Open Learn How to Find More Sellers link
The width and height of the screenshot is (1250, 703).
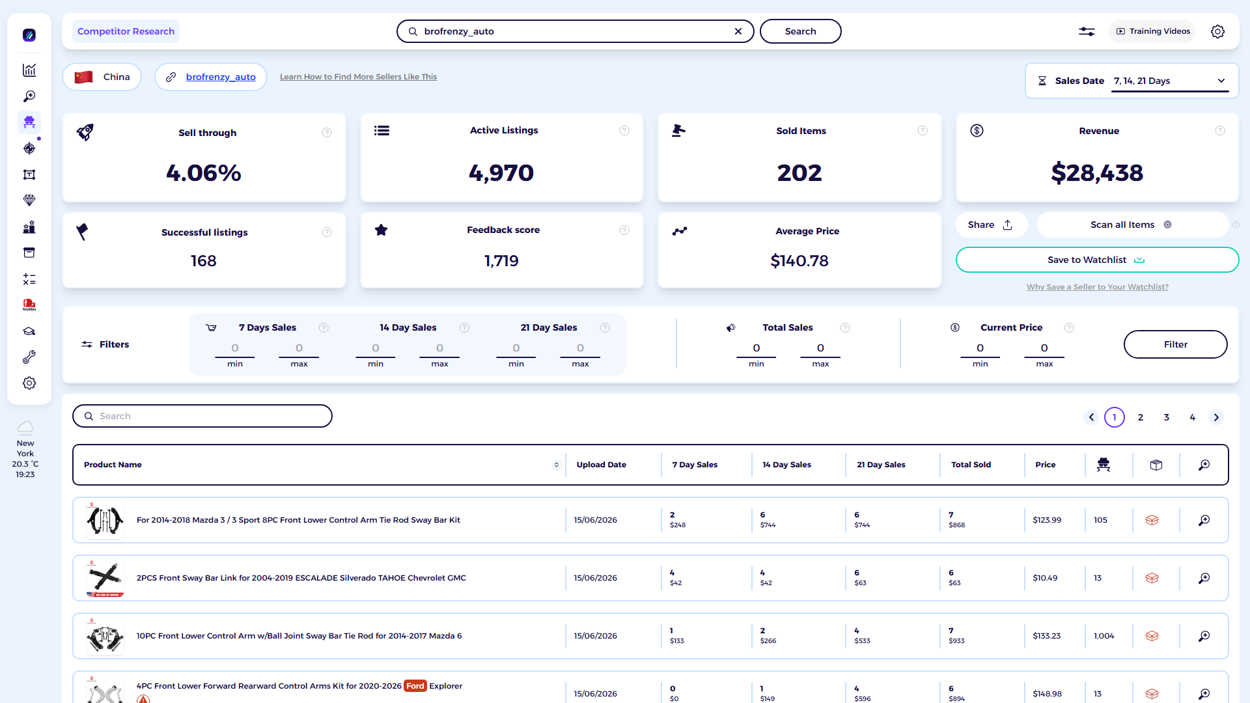pos(358,77)
